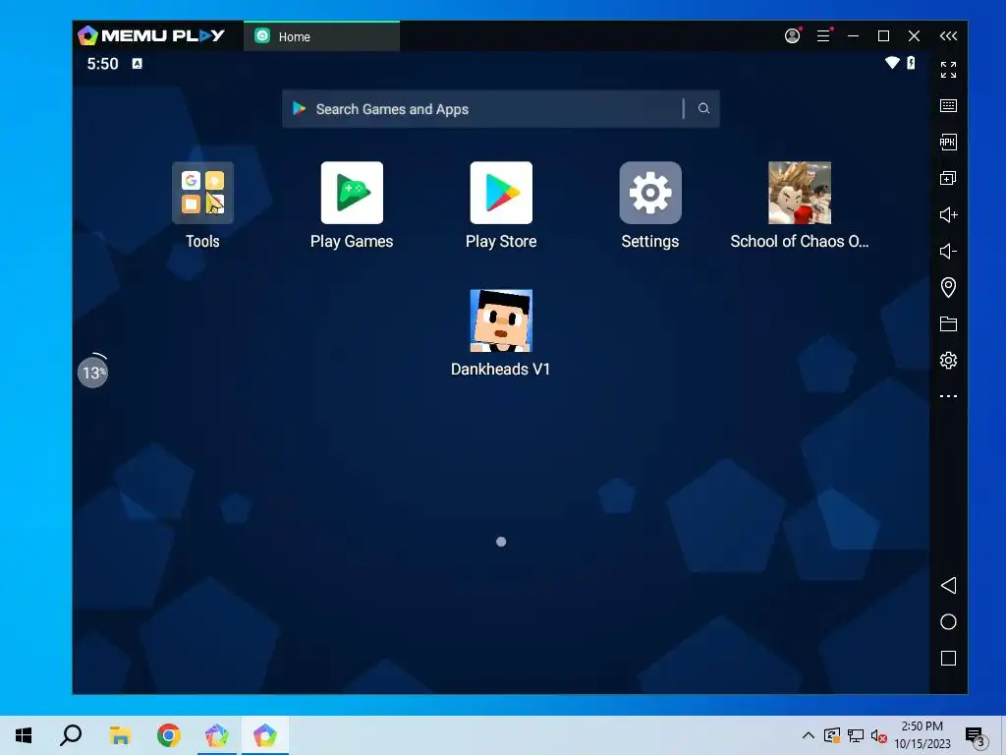Toggle fullscreen mode in sidebar
The image size is (1006, 755).
(x=948, y=70)
